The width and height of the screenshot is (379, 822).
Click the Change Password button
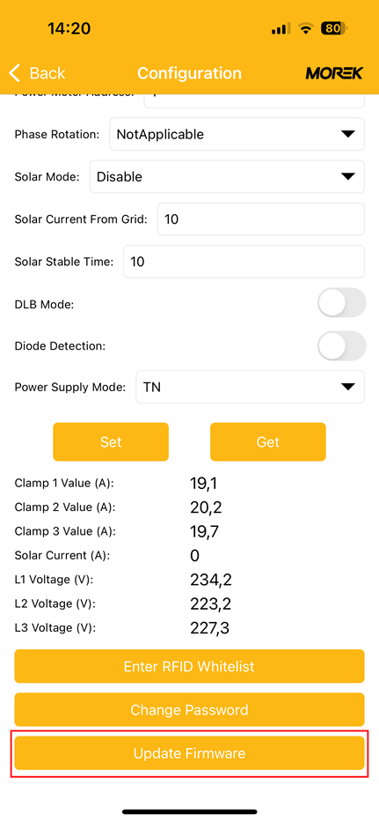coord(190,710)
